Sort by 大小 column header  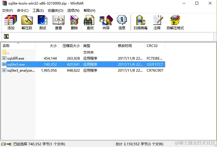tap(47, 46)
